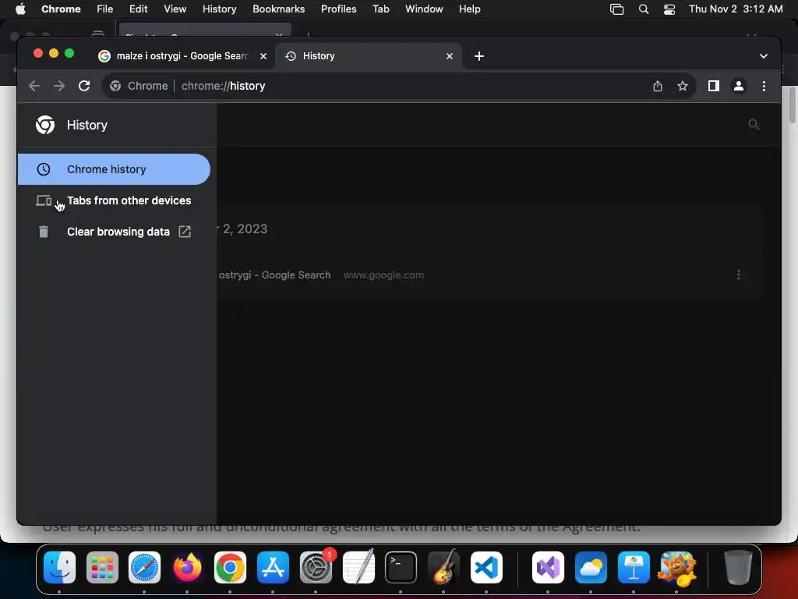Expand the tab search chevron
798x599 pixels.
764,56
